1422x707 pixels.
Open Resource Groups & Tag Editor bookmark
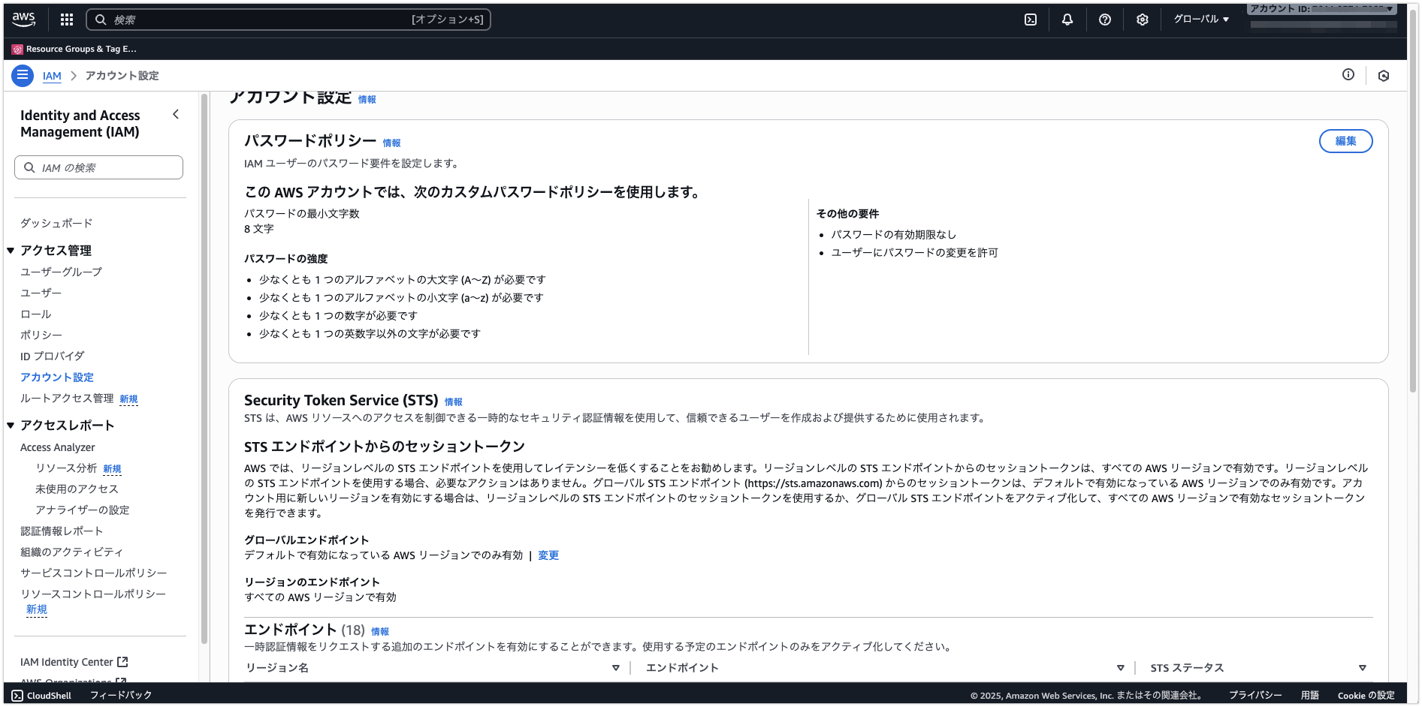click(x=75, y=49)
